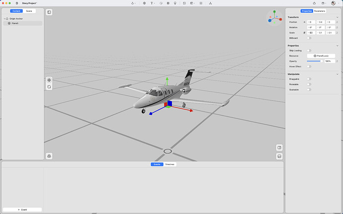Click the add Event button
The width and height of the screenshot is (343, 214).
pos(22,210)
